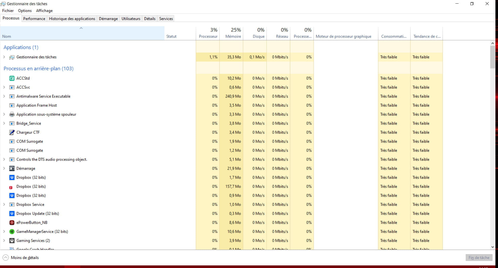Click the printer icon for spooler subsystem

point(12,114)
